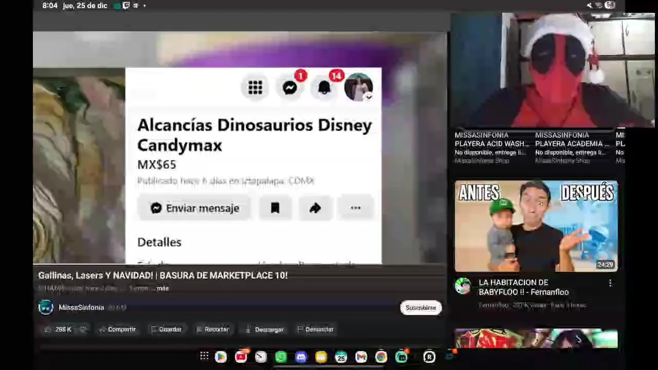Click the Suscribirse button
Screen dimensions: 658x370
[x=421, y=308]
